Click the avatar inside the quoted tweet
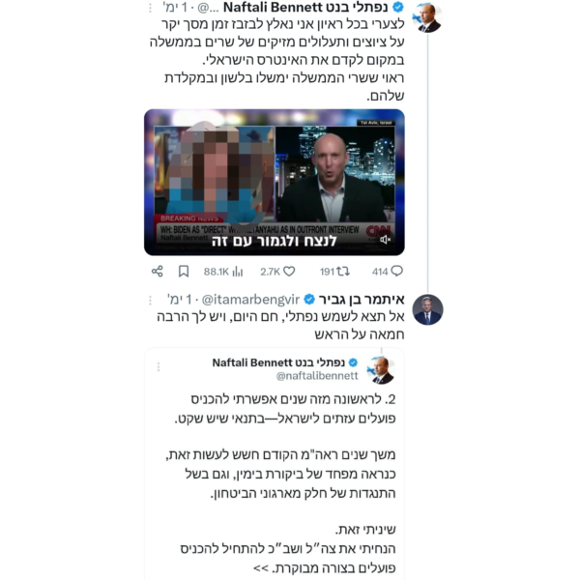Viewport: 580px width, 580px height. (382, 370)
